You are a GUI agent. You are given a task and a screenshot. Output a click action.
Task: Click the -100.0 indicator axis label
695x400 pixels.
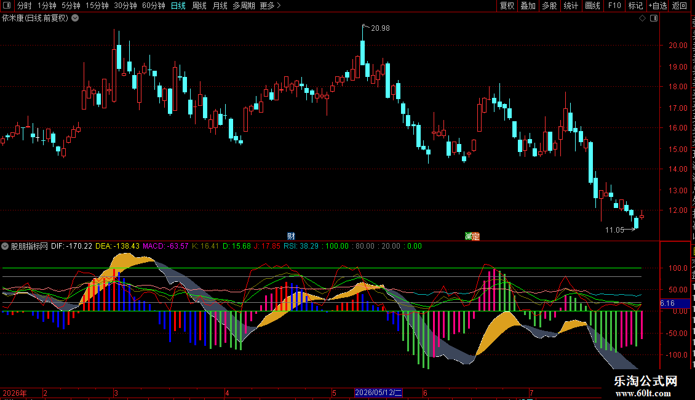677,354
